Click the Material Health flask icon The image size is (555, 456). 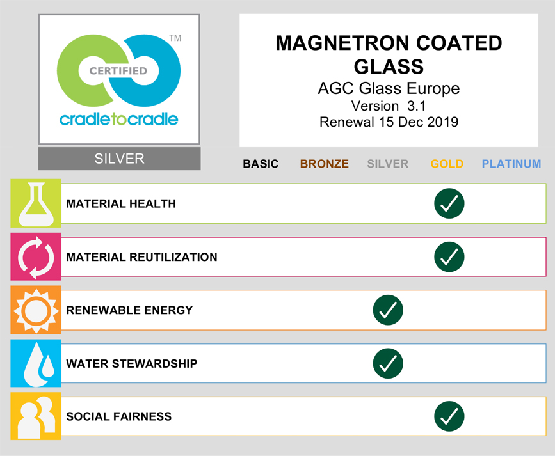[36, 203]
